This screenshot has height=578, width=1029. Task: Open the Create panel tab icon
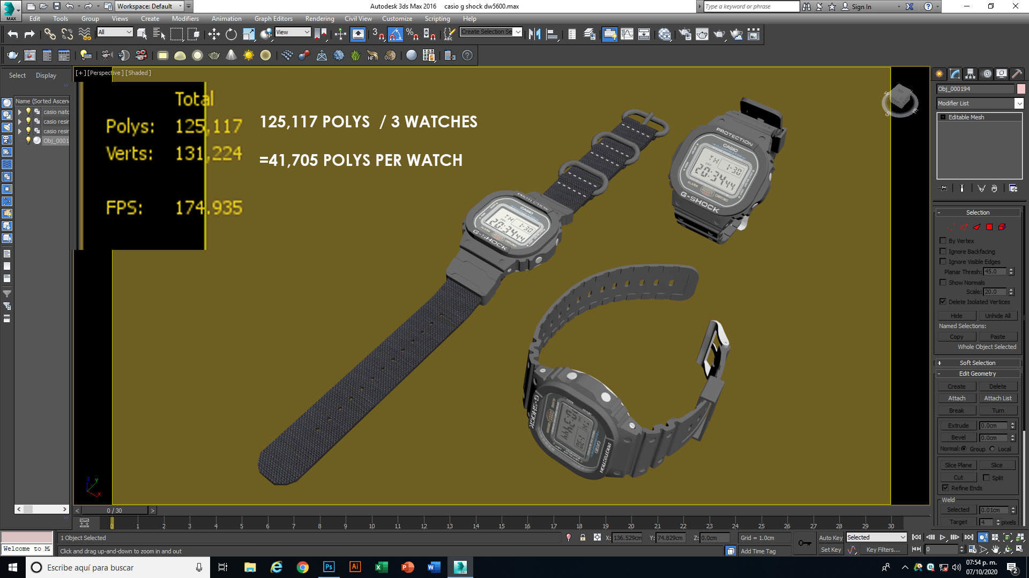[x=939, y=74]
